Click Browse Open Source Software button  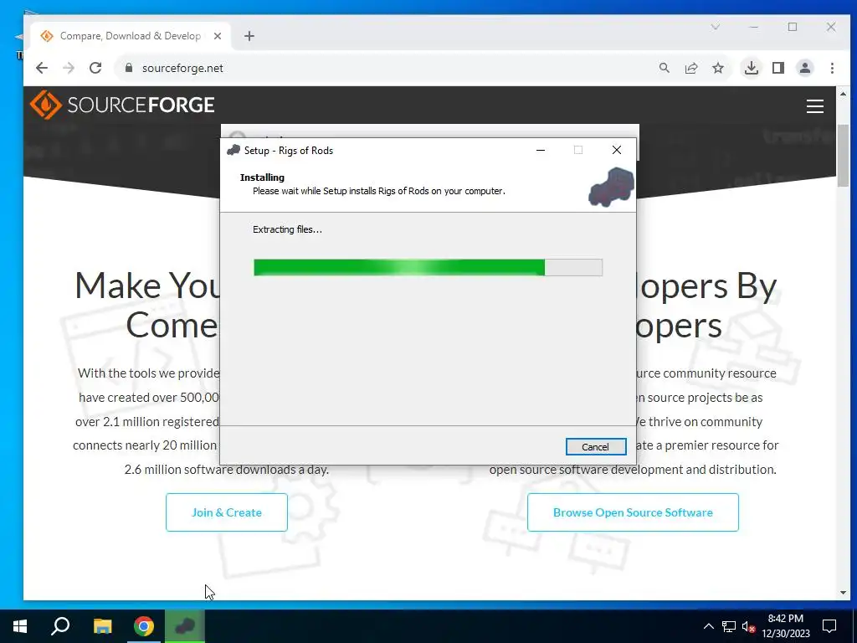tap(633, 512)
